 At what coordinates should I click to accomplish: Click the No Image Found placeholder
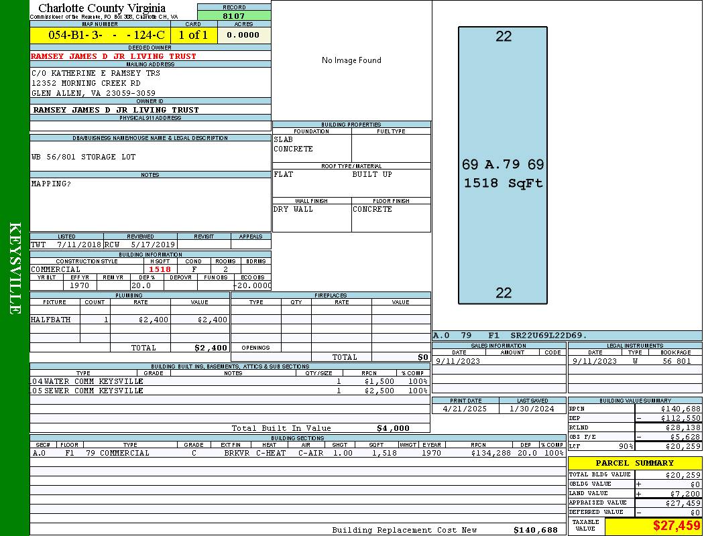click(351, 60)
